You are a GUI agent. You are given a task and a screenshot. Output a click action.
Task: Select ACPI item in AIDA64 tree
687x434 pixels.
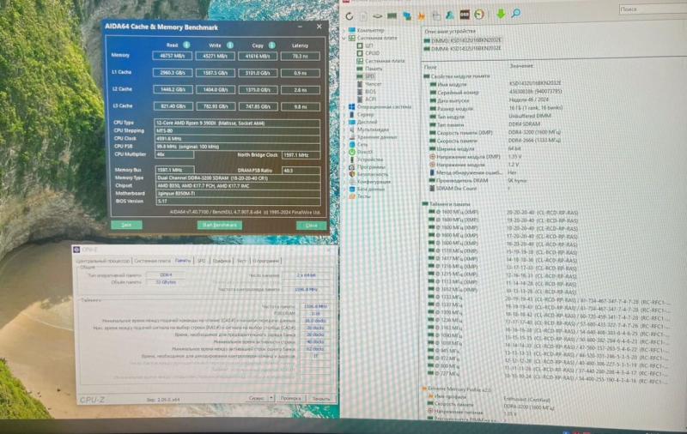(x=367, y=99)
